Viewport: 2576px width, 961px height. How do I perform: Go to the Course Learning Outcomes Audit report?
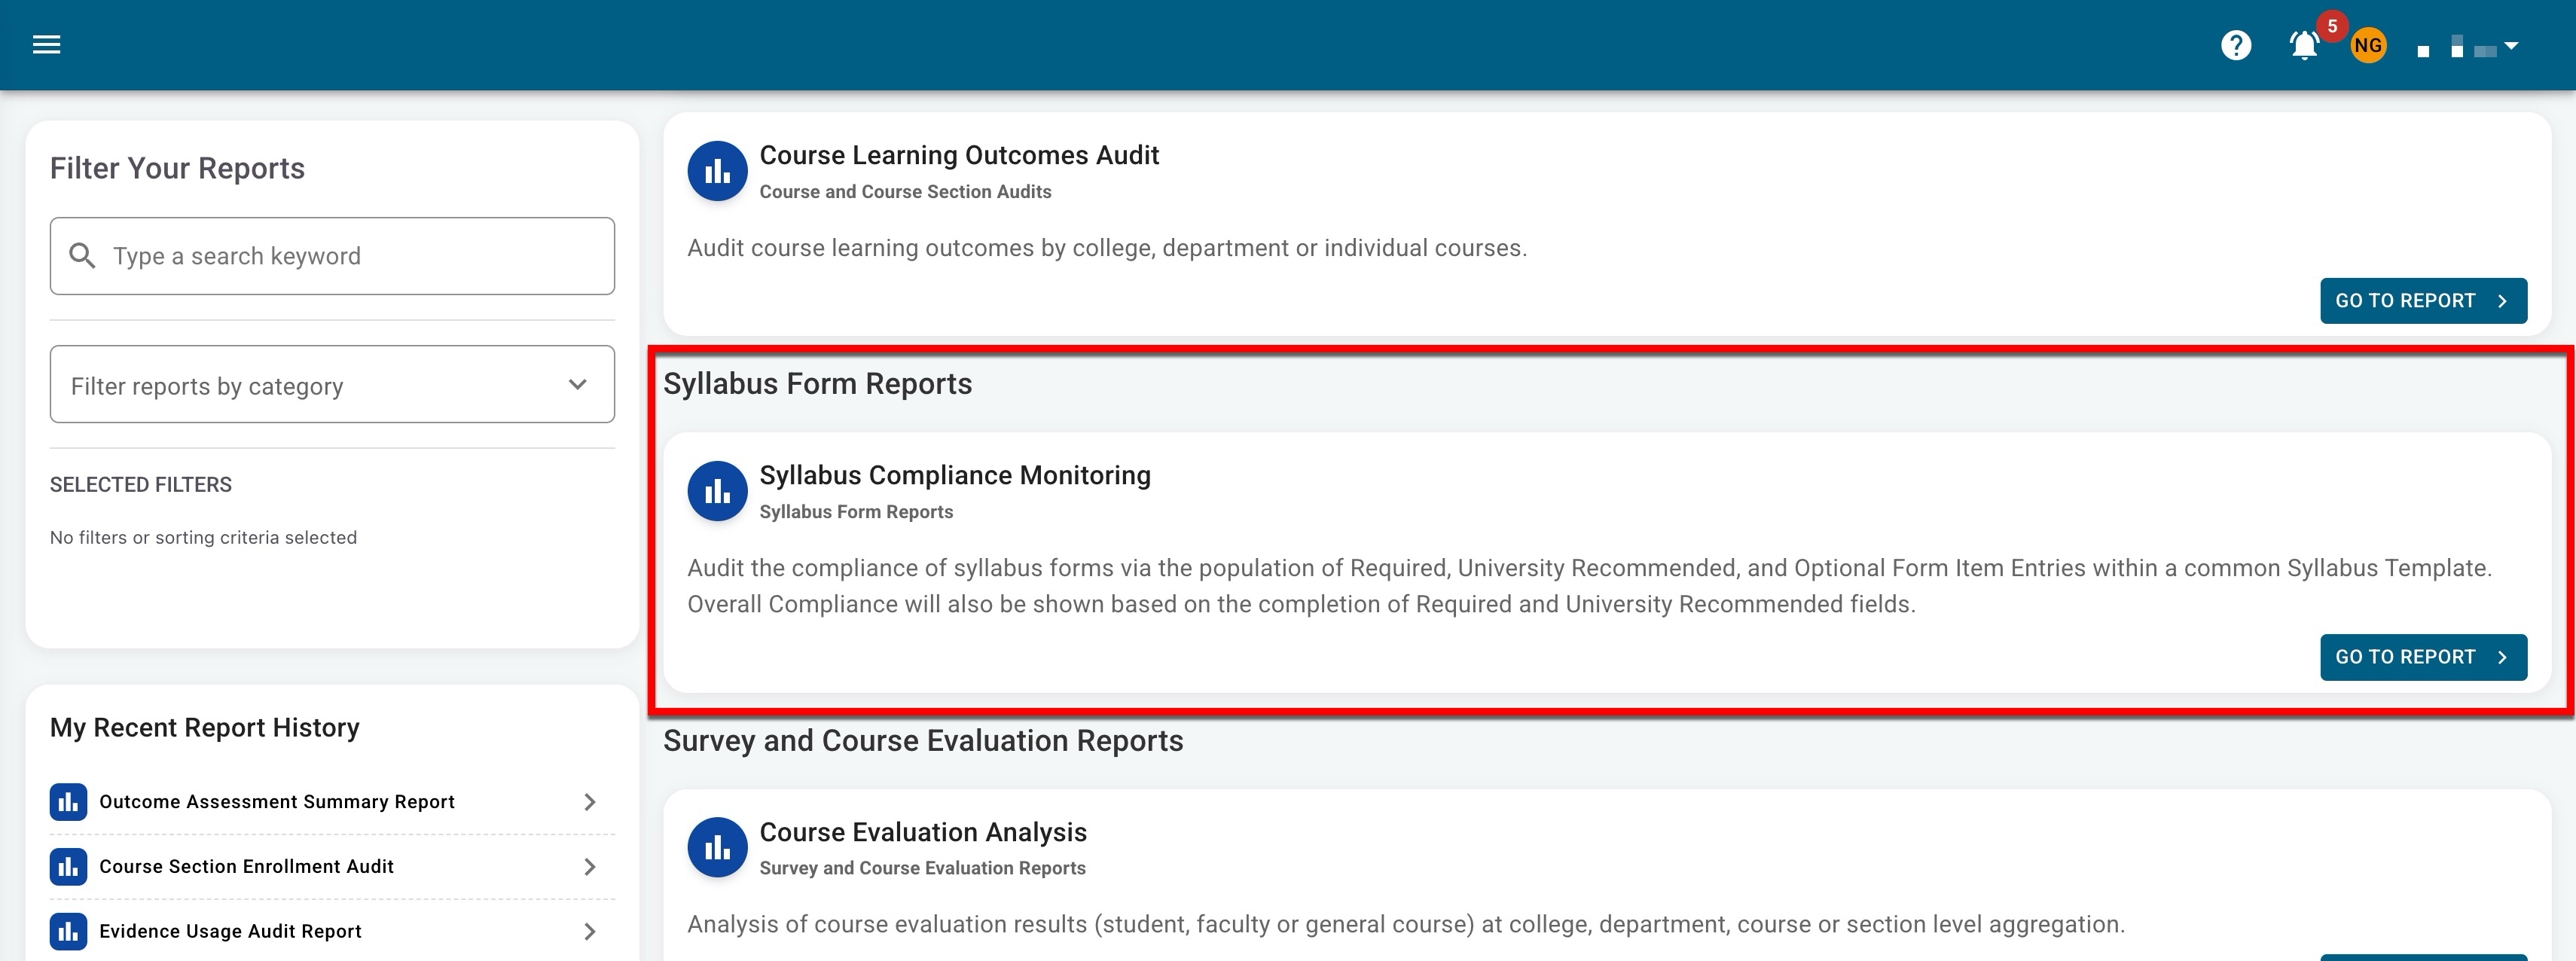pos(2422,301)
